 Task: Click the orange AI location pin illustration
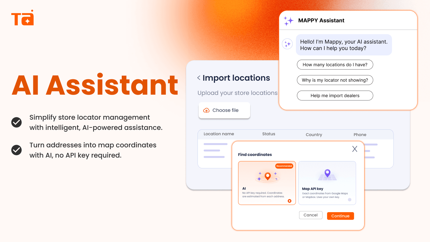click(268, 176)
